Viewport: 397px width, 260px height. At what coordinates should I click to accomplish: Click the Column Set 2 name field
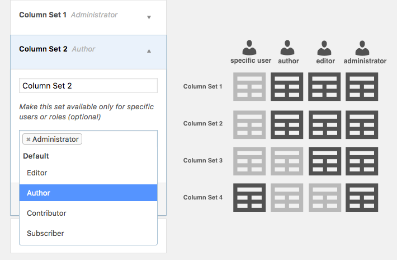pos(88,86)
